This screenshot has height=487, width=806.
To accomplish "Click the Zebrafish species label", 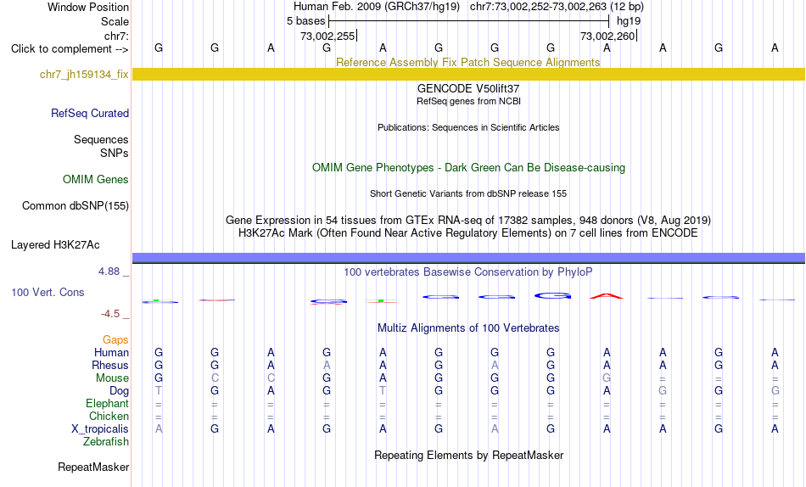I will pos(106,441).
